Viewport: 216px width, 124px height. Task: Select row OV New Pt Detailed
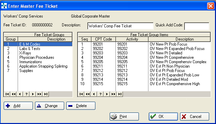click(x=144, y=53)
